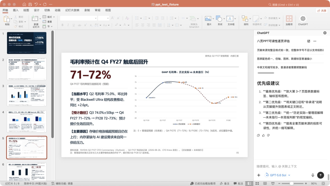Click the 90% zoom level value

[314, 184]
